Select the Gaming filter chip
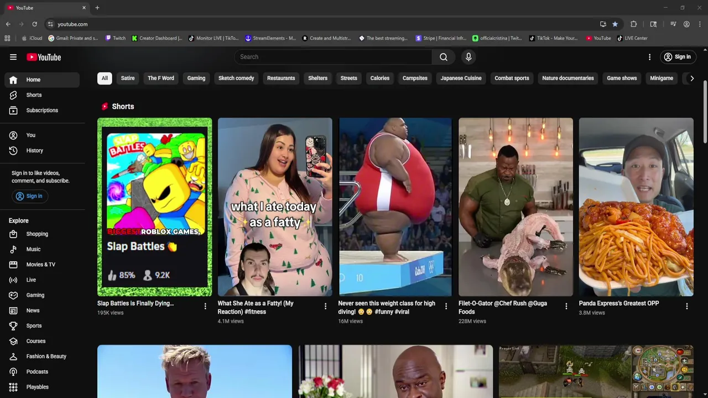Image resolution: width=708 pixels, height=398 pixels. (x=196, y=78)
